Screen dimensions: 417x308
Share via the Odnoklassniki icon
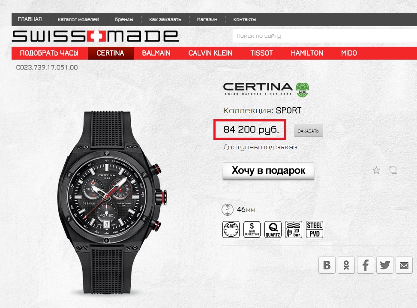pos(346,265)
